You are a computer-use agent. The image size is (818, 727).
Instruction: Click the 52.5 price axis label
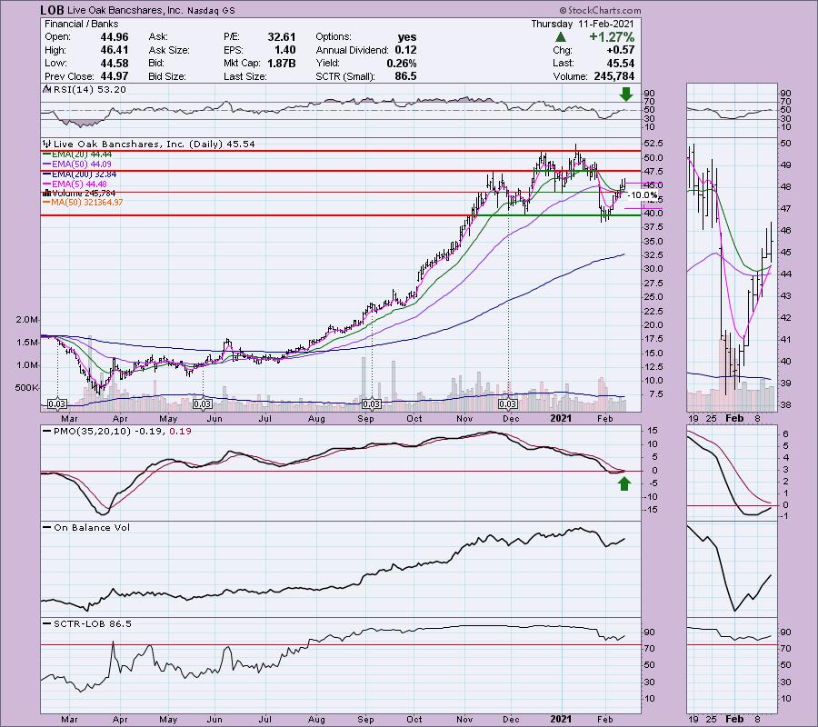coord(653,144)
